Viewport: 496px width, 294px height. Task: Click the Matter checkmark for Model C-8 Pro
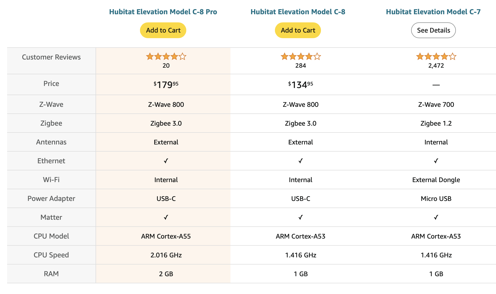click(x=166, y=217)
